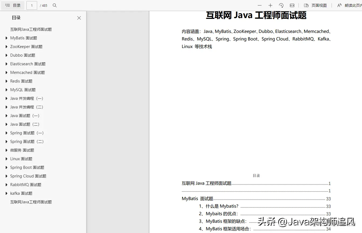Go to kafka 面试题 outline entry
Image resolution: width=362 pixels, height=233 pixels.
[21, 193]
